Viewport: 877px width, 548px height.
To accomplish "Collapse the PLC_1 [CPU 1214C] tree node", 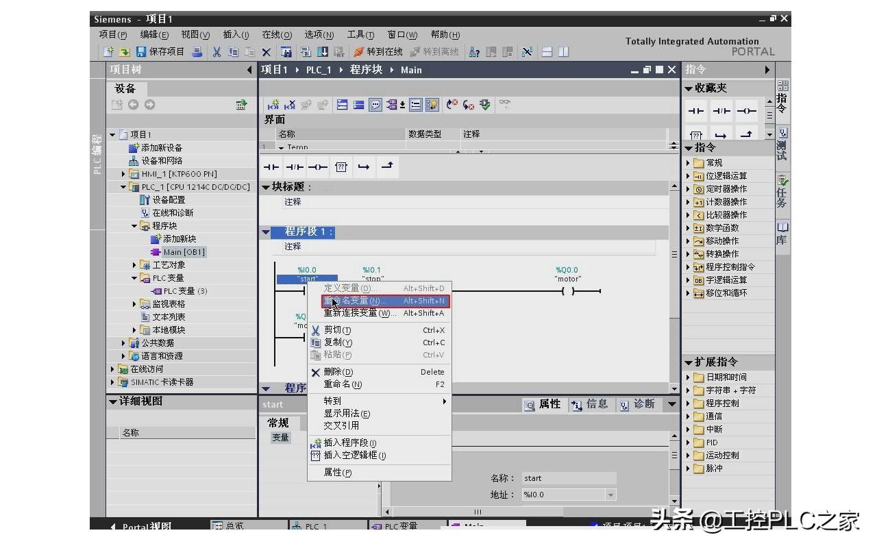I will [123, 187].
